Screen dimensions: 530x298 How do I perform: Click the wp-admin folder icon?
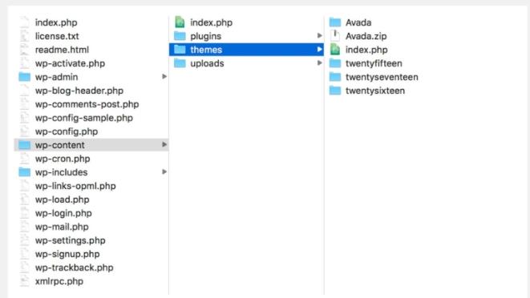24,77
